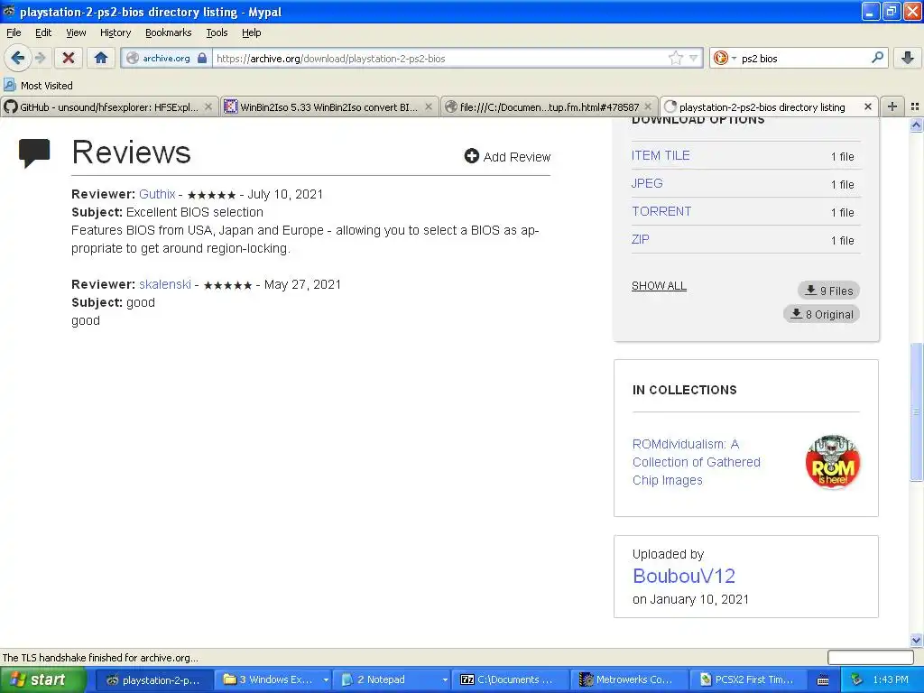
Task: Click the keyboard tray icon on taskbar
Action: click(823, 680)
